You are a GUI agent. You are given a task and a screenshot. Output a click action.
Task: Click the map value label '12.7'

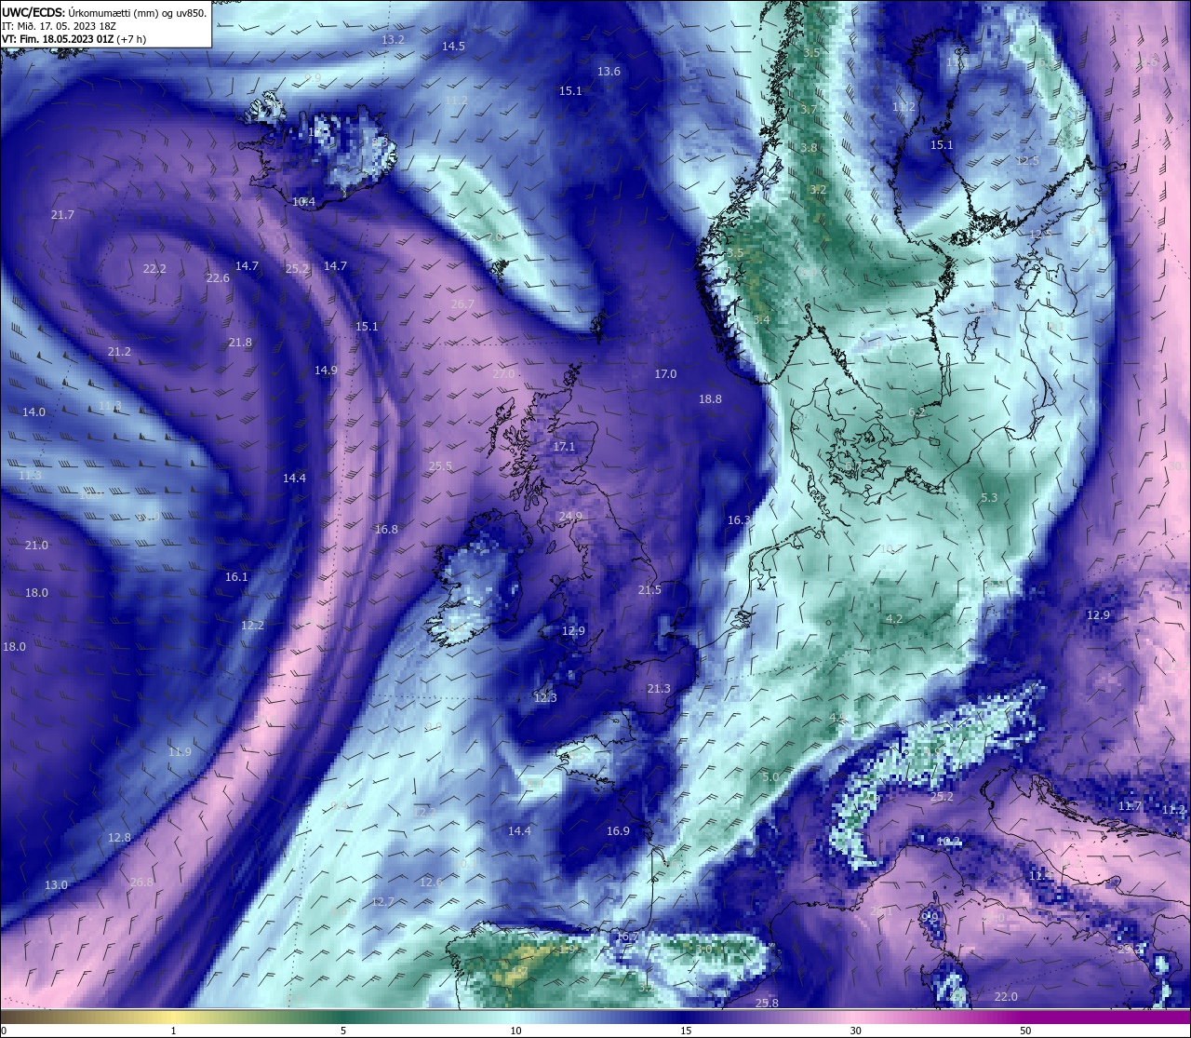click(x=383, y=902)
